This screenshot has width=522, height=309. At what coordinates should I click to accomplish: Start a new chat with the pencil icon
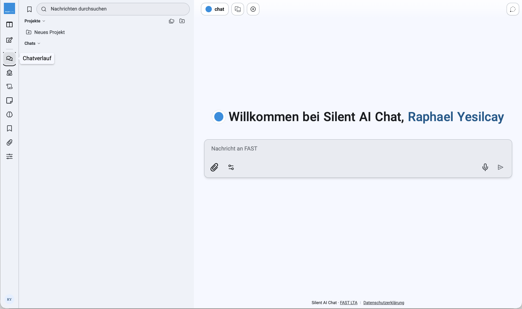[9, 40]
